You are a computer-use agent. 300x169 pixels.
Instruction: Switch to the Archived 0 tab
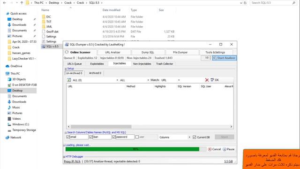click(x=95, y=73)
